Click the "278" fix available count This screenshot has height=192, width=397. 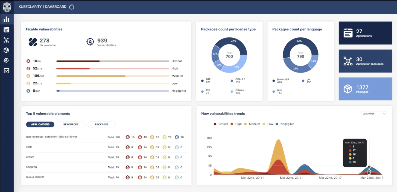click(x=45, y=41)
